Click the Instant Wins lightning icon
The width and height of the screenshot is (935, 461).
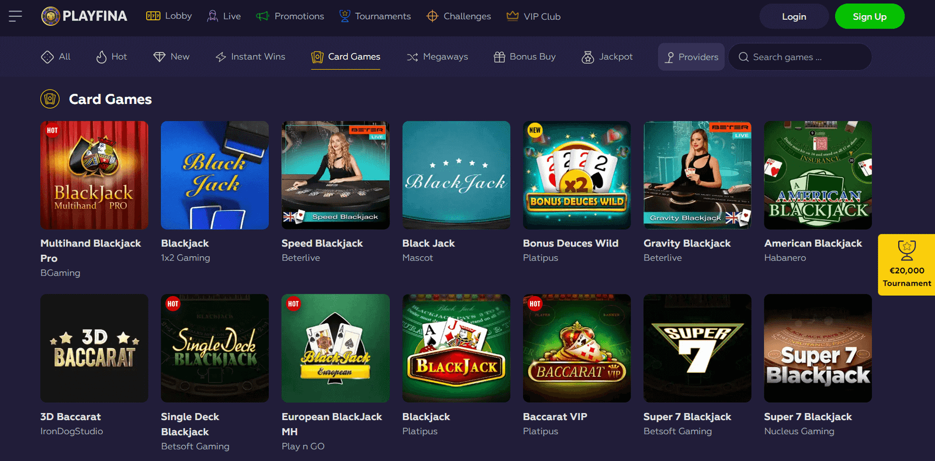(x=221, y=57)
